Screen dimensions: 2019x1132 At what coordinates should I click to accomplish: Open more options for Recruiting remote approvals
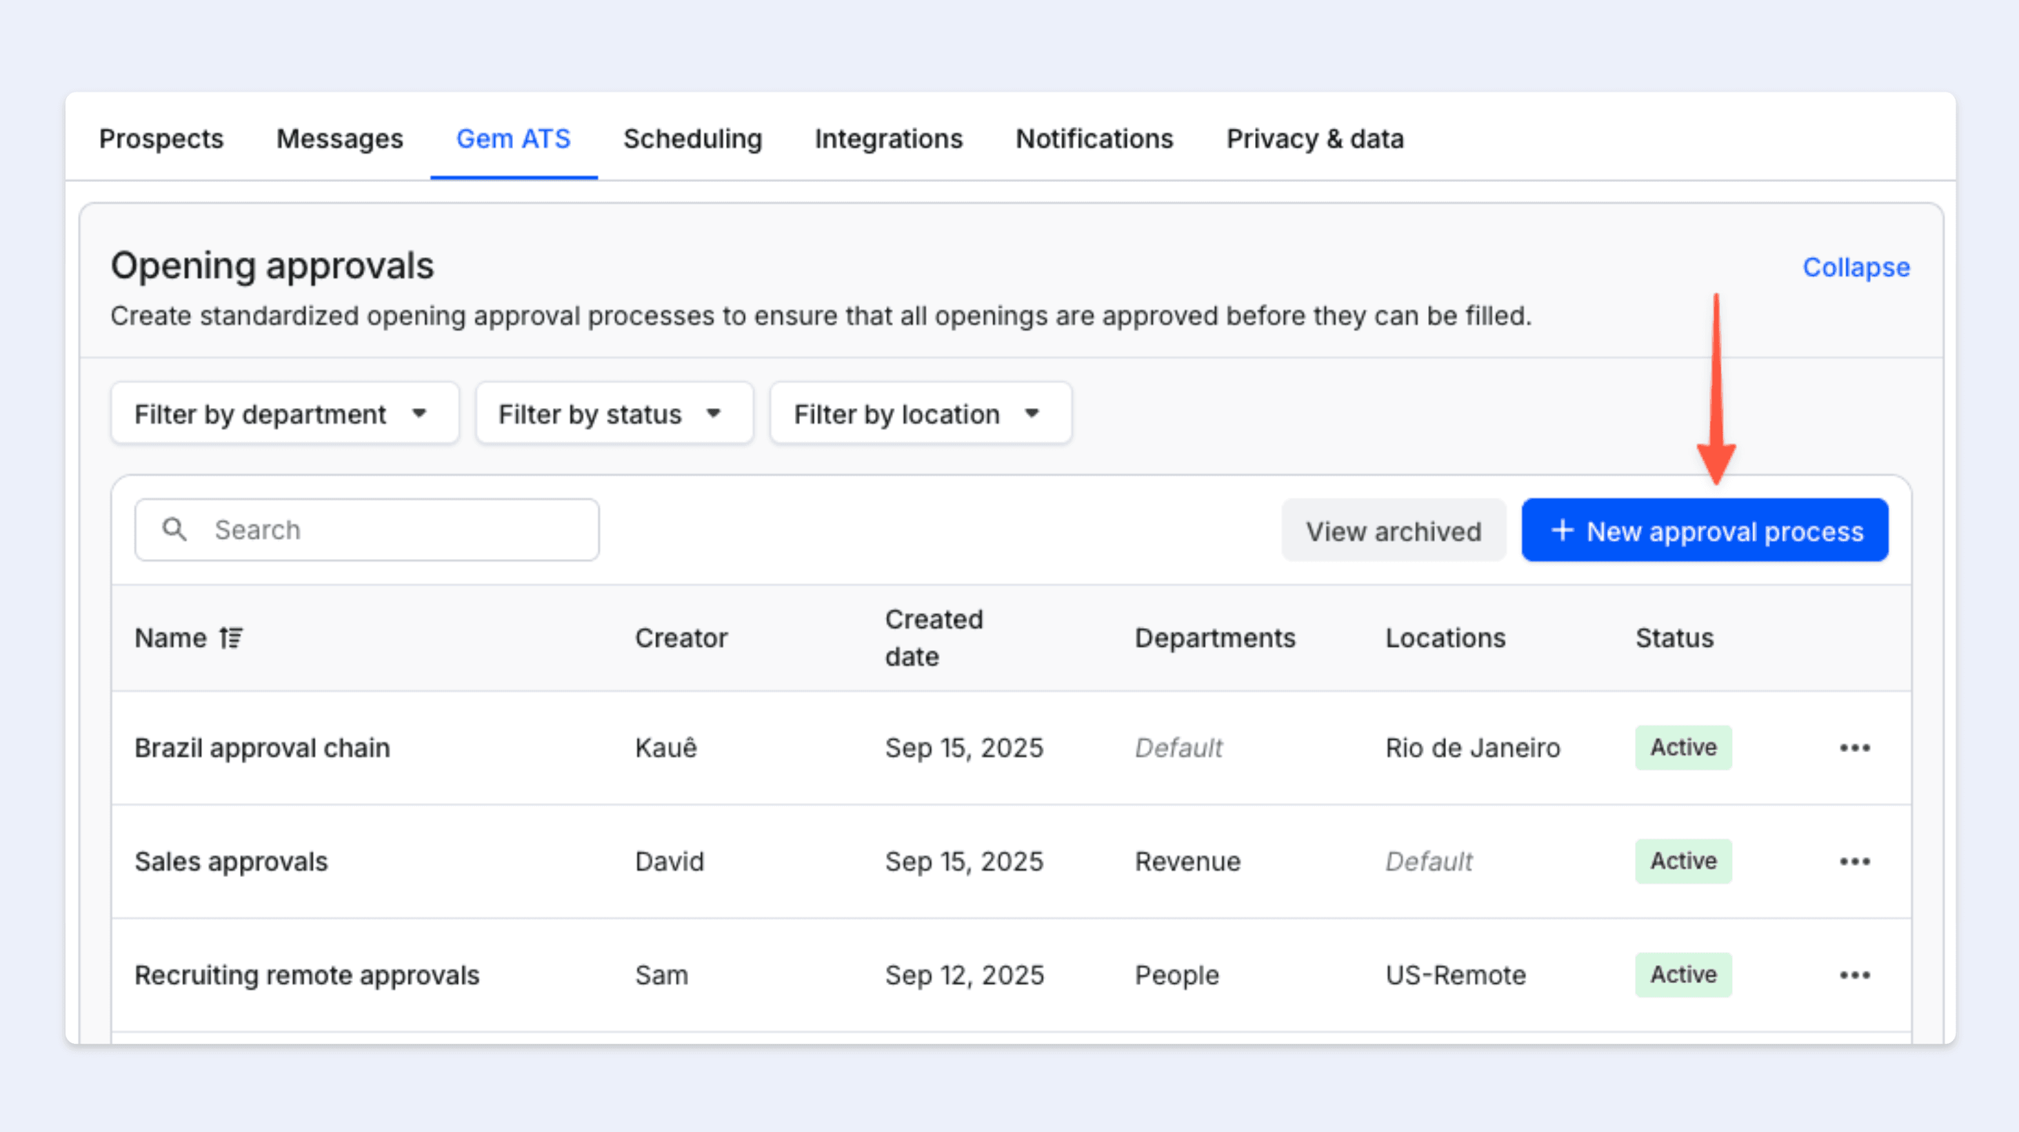1854,975
